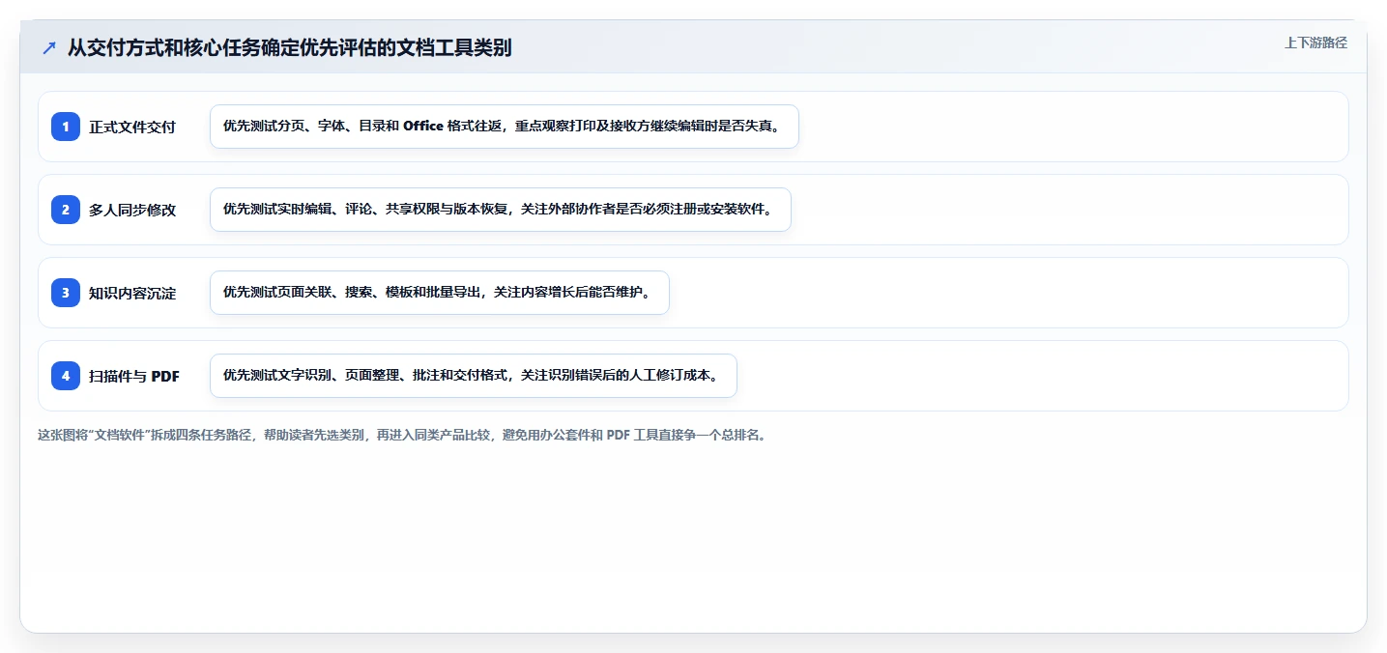Select the step 3 number badge
This screenshot has width=1387, height=653.
[66, 293]
